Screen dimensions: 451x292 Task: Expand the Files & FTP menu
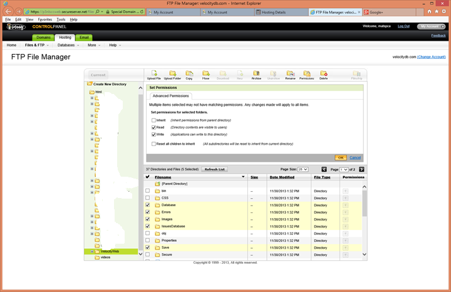(36, 45)
